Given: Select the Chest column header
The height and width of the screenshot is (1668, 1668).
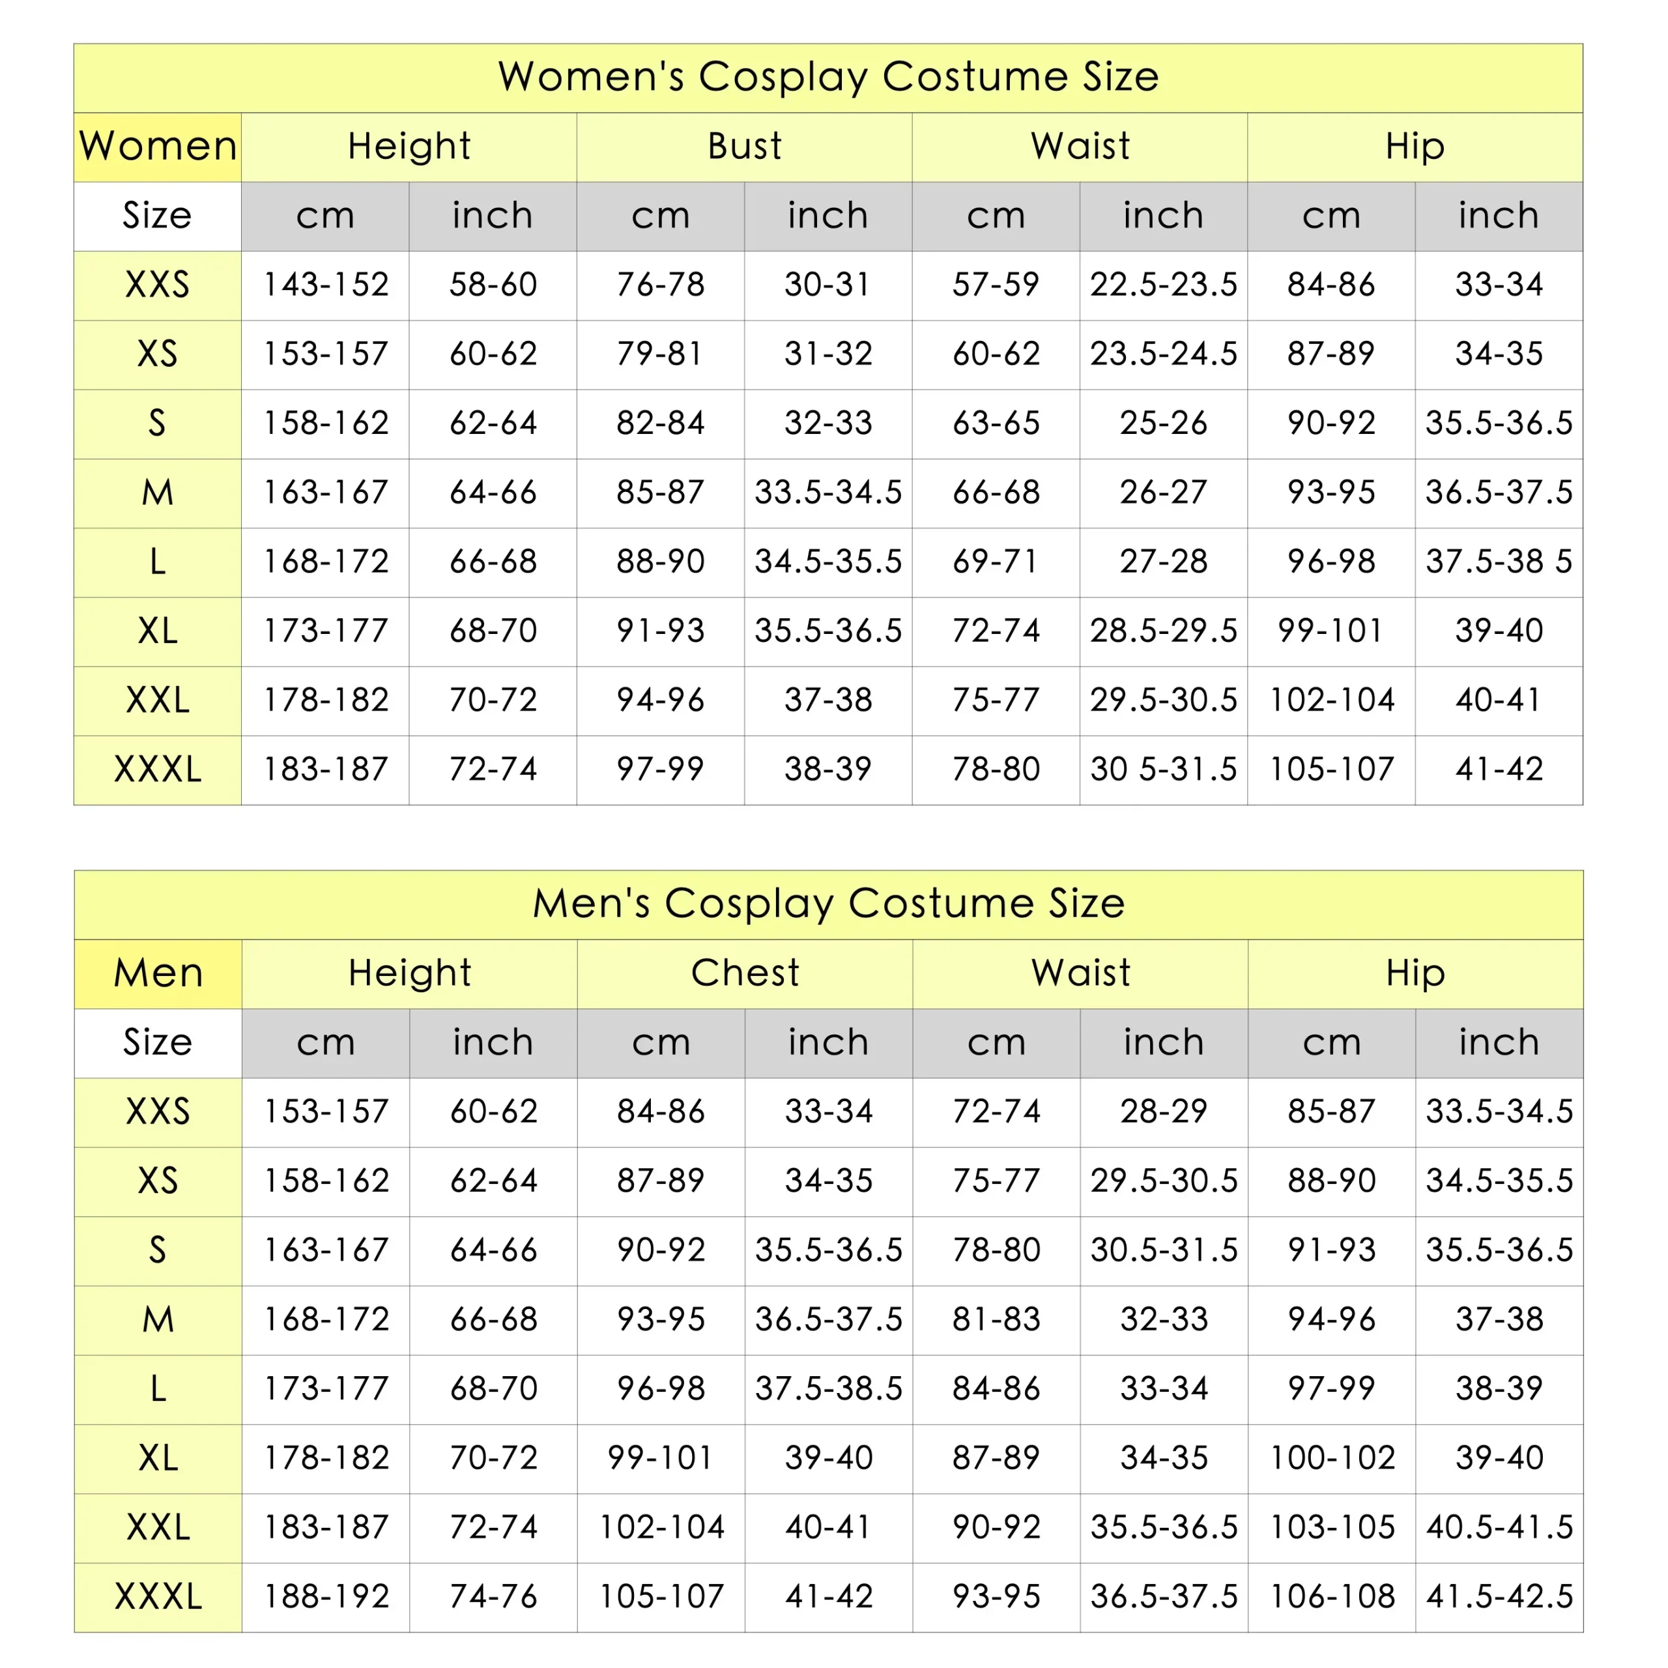Looking at the screenshot, I should click(x=744, y=973).
